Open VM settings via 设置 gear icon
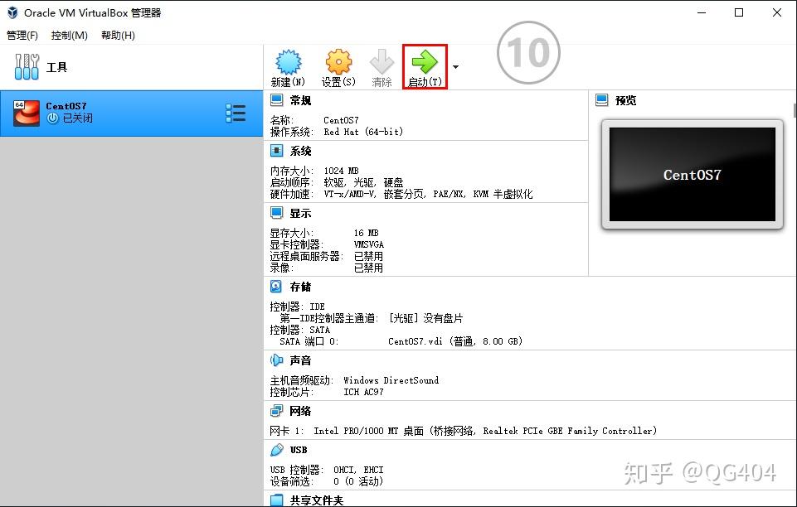797x507 pixels. coord(338,66)
